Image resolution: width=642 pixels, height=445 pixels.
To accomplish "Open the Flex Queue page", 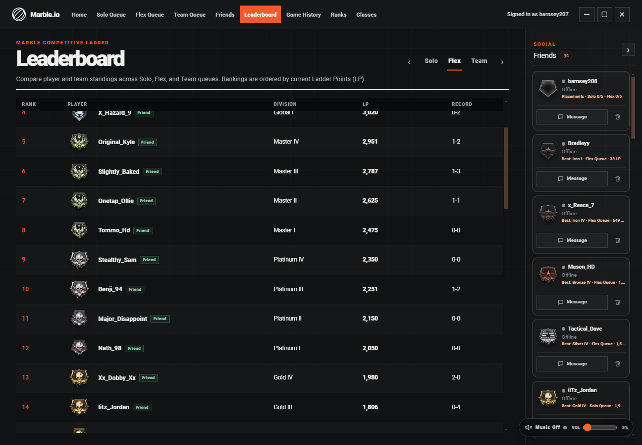I will tap(150, 15).
